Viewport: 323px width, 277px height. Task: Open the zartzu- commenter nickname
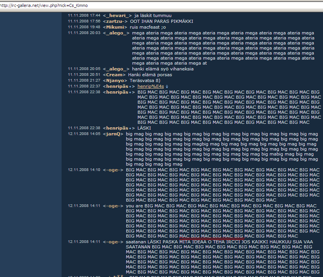[x=115, y=21]
